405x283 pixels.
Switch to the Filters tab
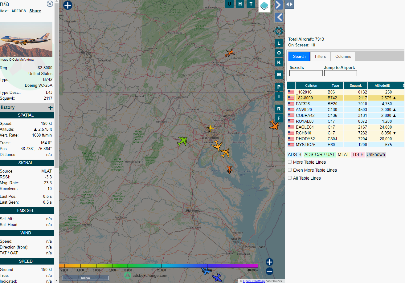(321, 56)
